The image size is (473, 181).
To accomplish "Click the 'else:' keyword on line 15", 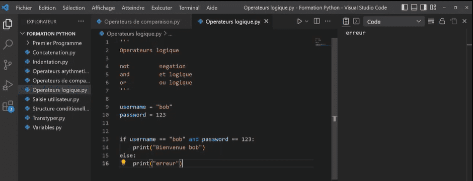I will point(128,155).
